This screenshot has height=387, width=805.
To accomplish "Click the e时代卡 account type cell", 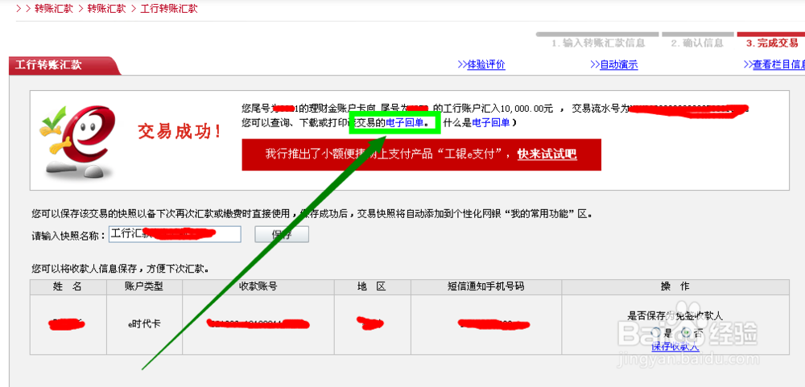I will pos(144,324).
